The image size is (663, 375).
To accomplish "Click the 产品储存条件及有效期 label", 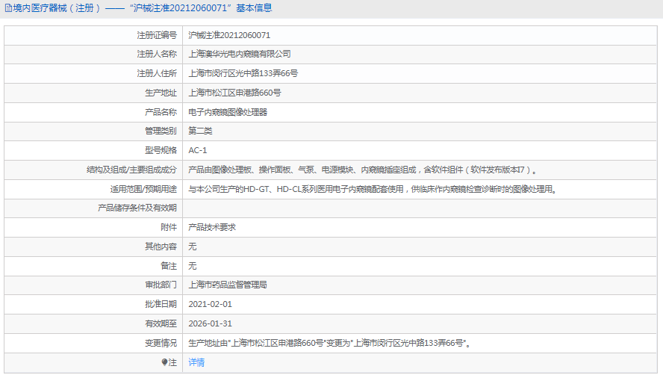I will [x=137, y=208].
